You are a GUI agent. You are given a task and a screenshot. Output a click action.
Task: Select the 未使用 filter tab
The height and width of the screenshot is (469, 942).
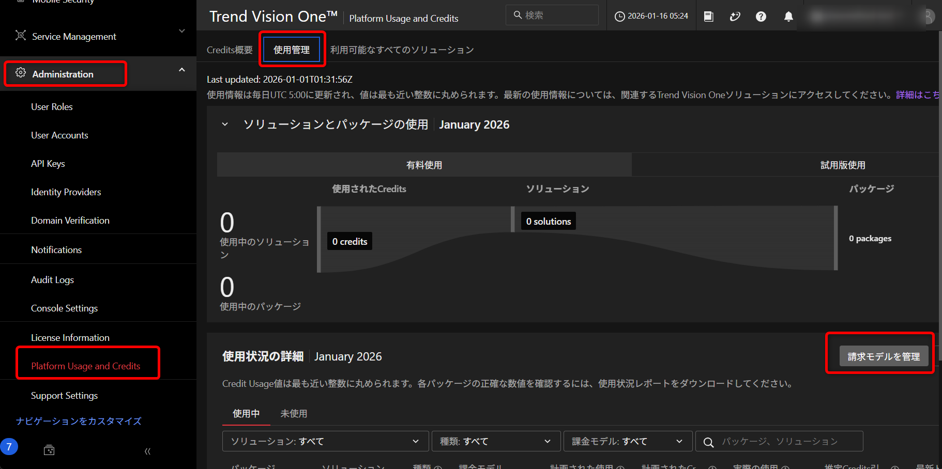294,413
